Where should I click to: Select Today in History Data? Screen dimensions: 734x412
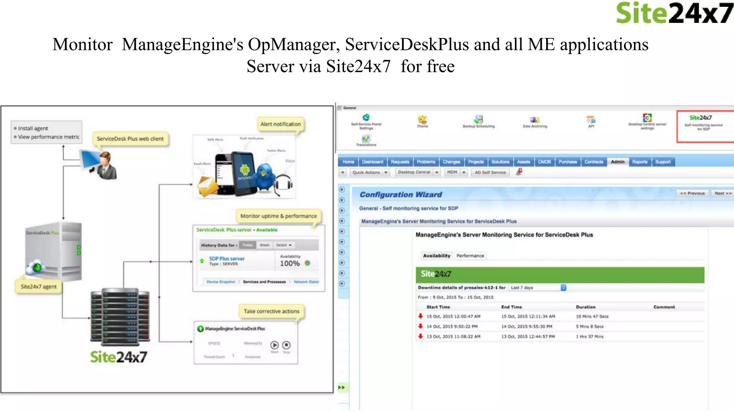247,245
